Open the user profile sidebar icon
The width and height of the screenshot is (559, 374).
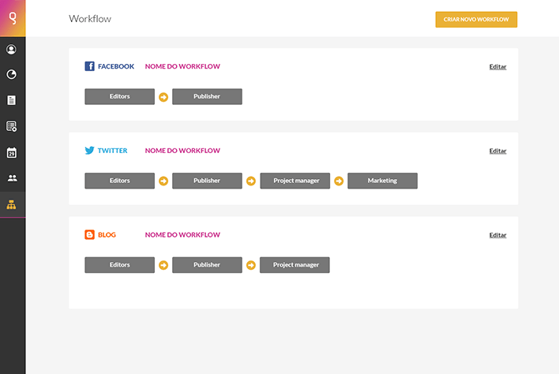point(11,49)
